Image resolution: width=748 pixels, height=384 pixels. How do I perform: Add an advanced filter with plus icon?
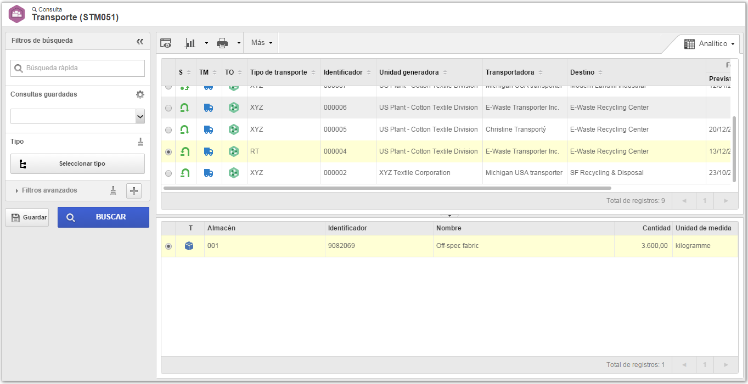[134, 191]
